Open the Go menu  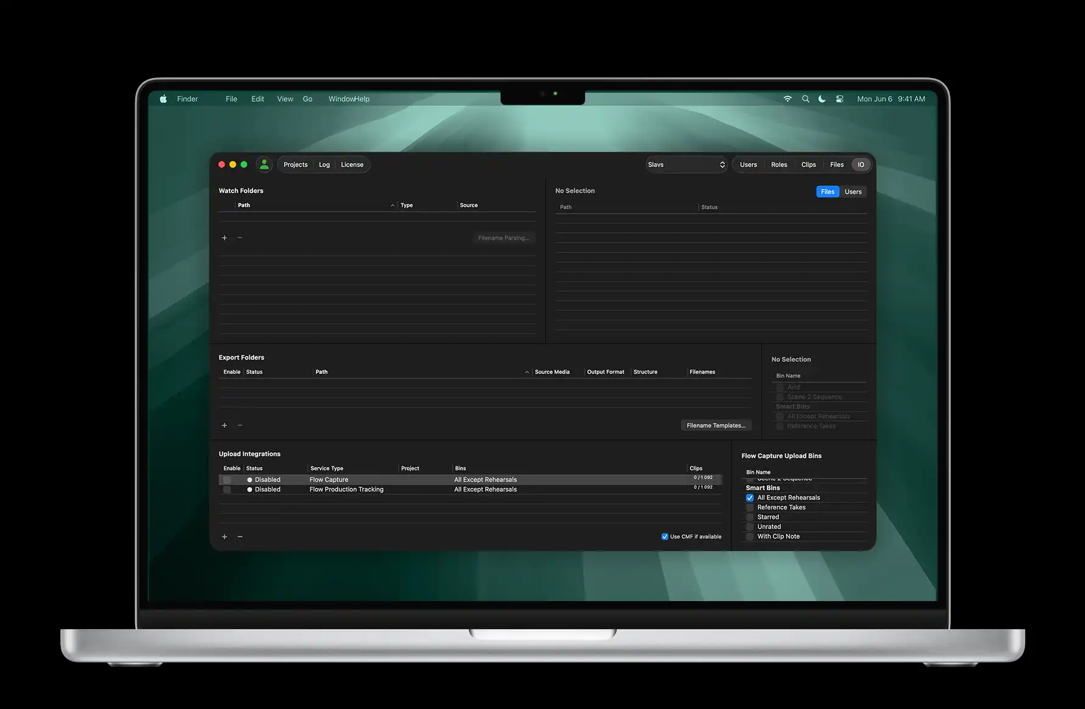(x=307, y=98)
